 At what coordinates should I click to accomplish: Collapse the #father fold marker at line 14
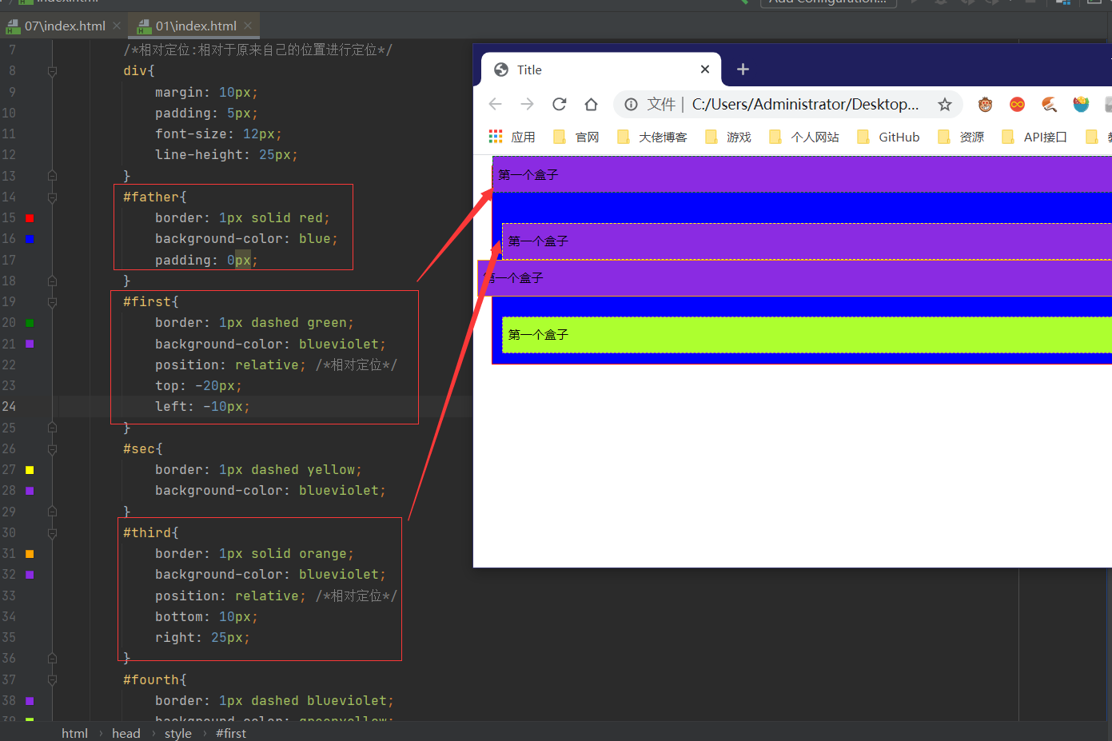coord(52,197)
